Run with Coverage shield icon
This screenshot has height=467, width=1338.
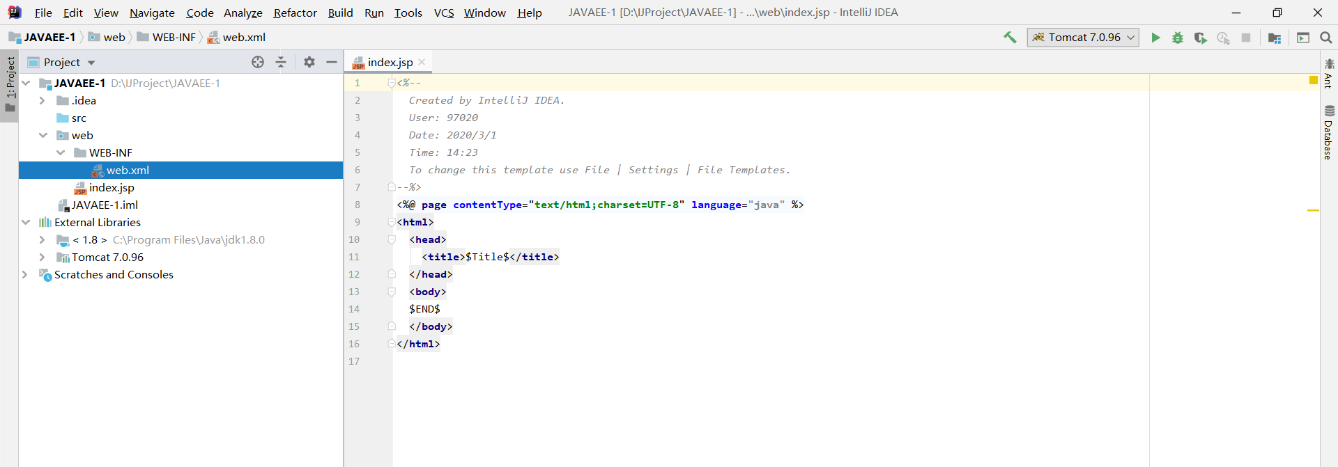(x=1200, y=38)
